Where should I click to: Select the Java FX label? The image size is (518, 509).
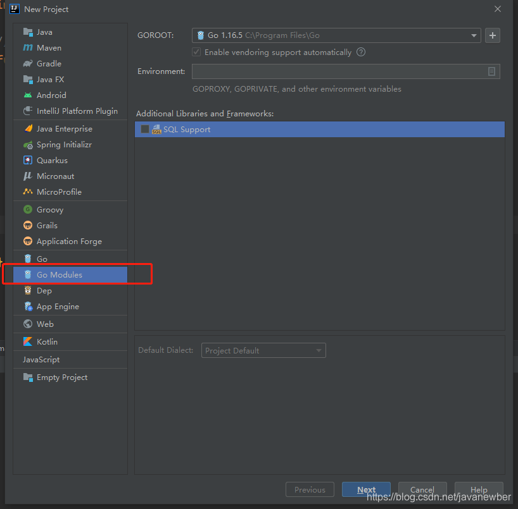[x=51, y=80]
